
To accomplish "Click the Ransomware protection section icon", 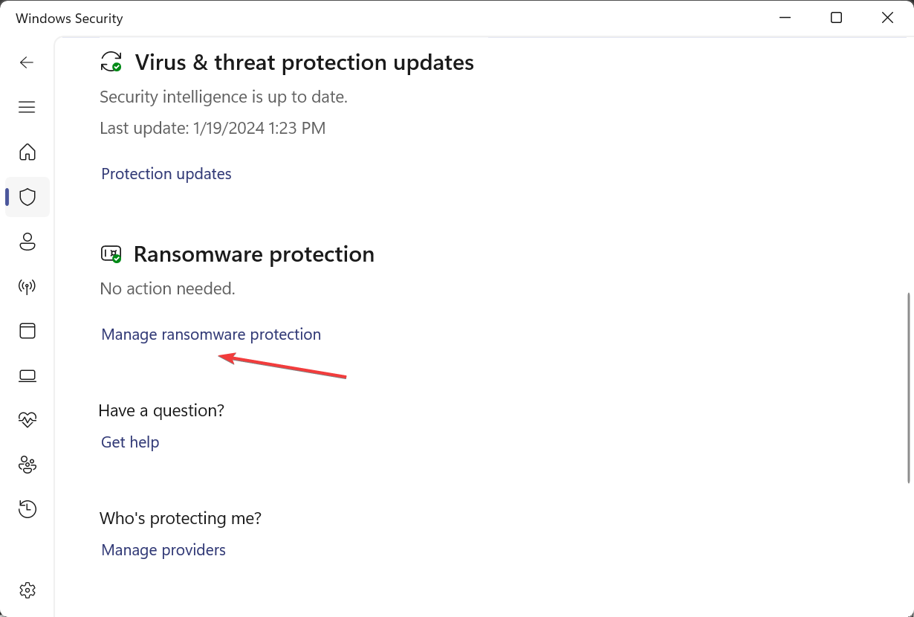I will (111, 254).
